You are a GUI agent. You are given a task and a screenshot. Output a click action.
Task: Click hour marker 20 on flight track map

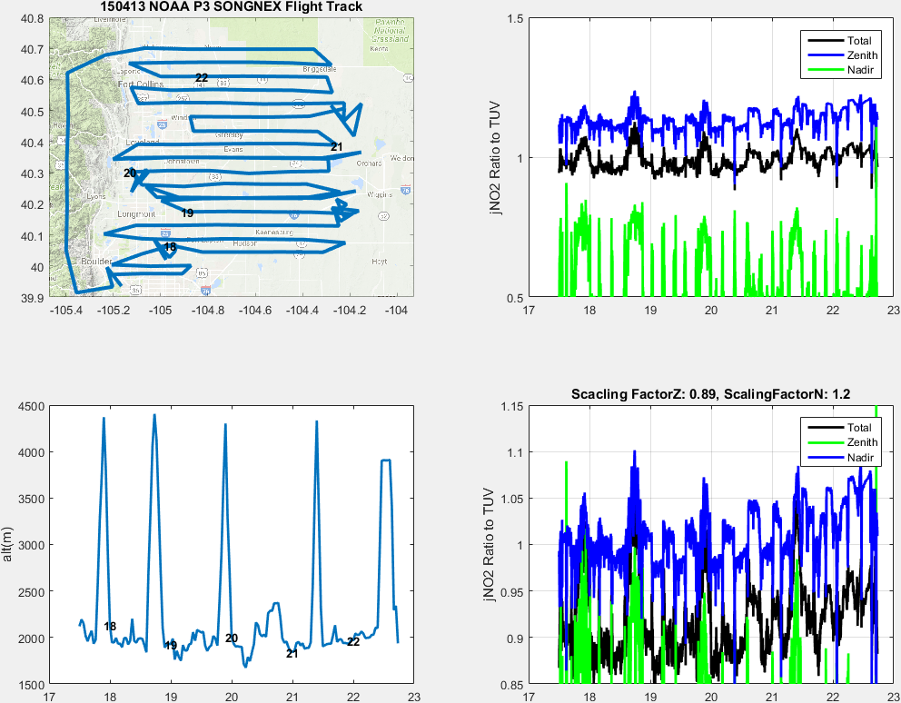pyautogui.click(x=130, y=173)
